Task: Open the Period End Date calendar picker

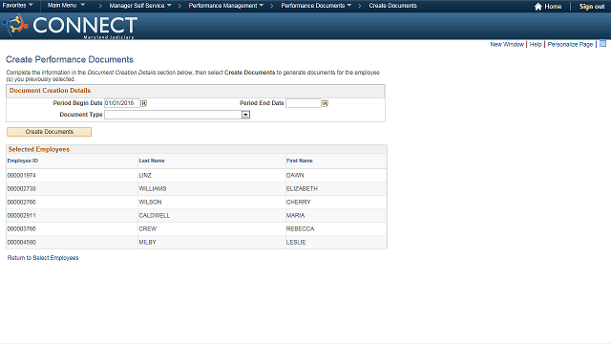Action: pyautogui.click(x=325, y=103)
